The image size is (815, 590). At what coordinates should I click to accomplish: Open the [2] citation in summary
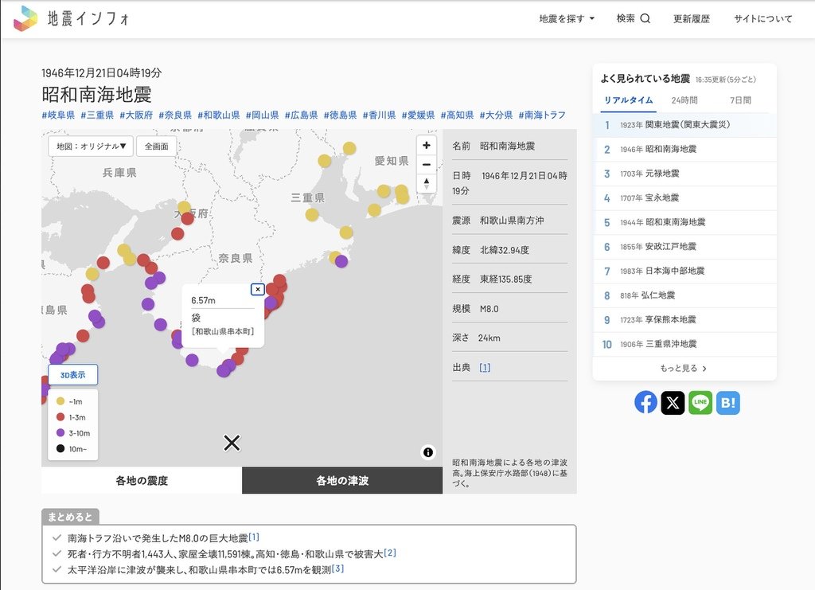tap(390, 553)
